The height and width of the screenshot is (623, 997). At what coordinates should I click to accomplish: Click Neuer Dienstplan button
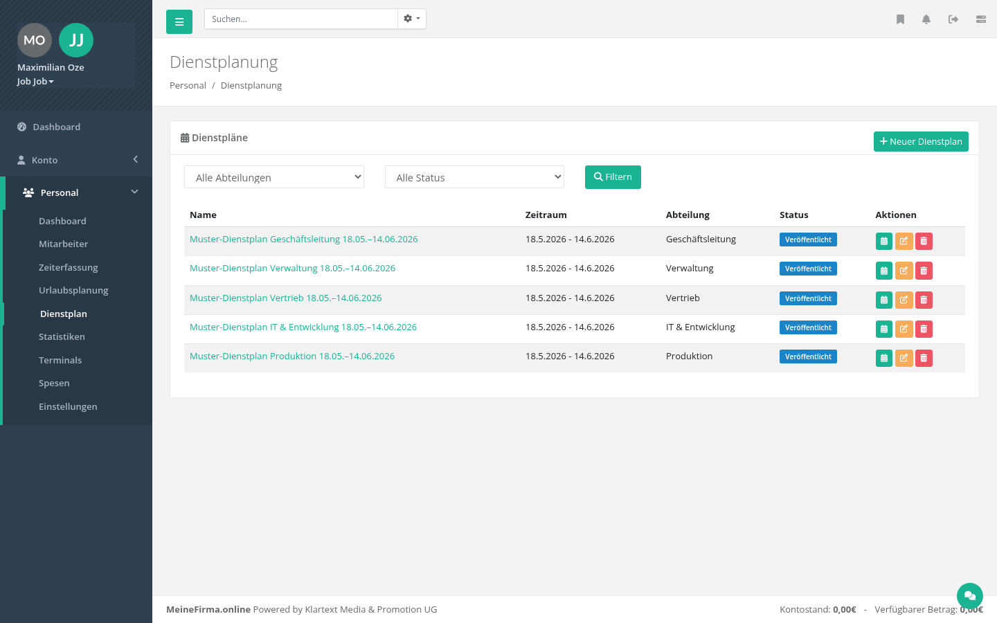(921, 141)
